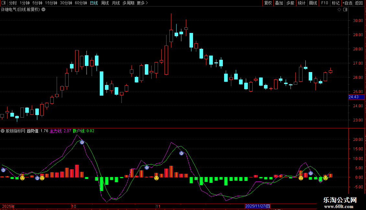
Task: Click smiley marker below the 11 month label area
Action: 156,178
